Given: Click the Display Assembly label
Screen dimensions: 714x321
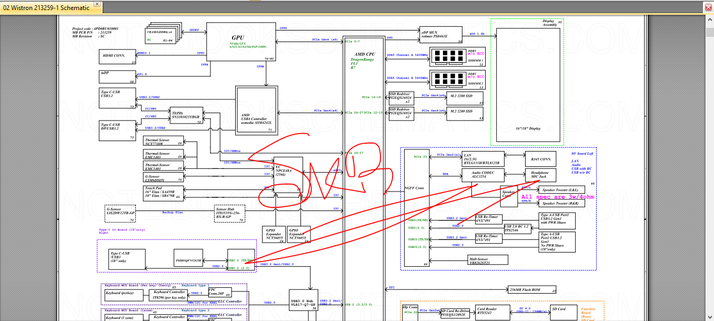Looking at the screenshot, I should click(550, 23).
